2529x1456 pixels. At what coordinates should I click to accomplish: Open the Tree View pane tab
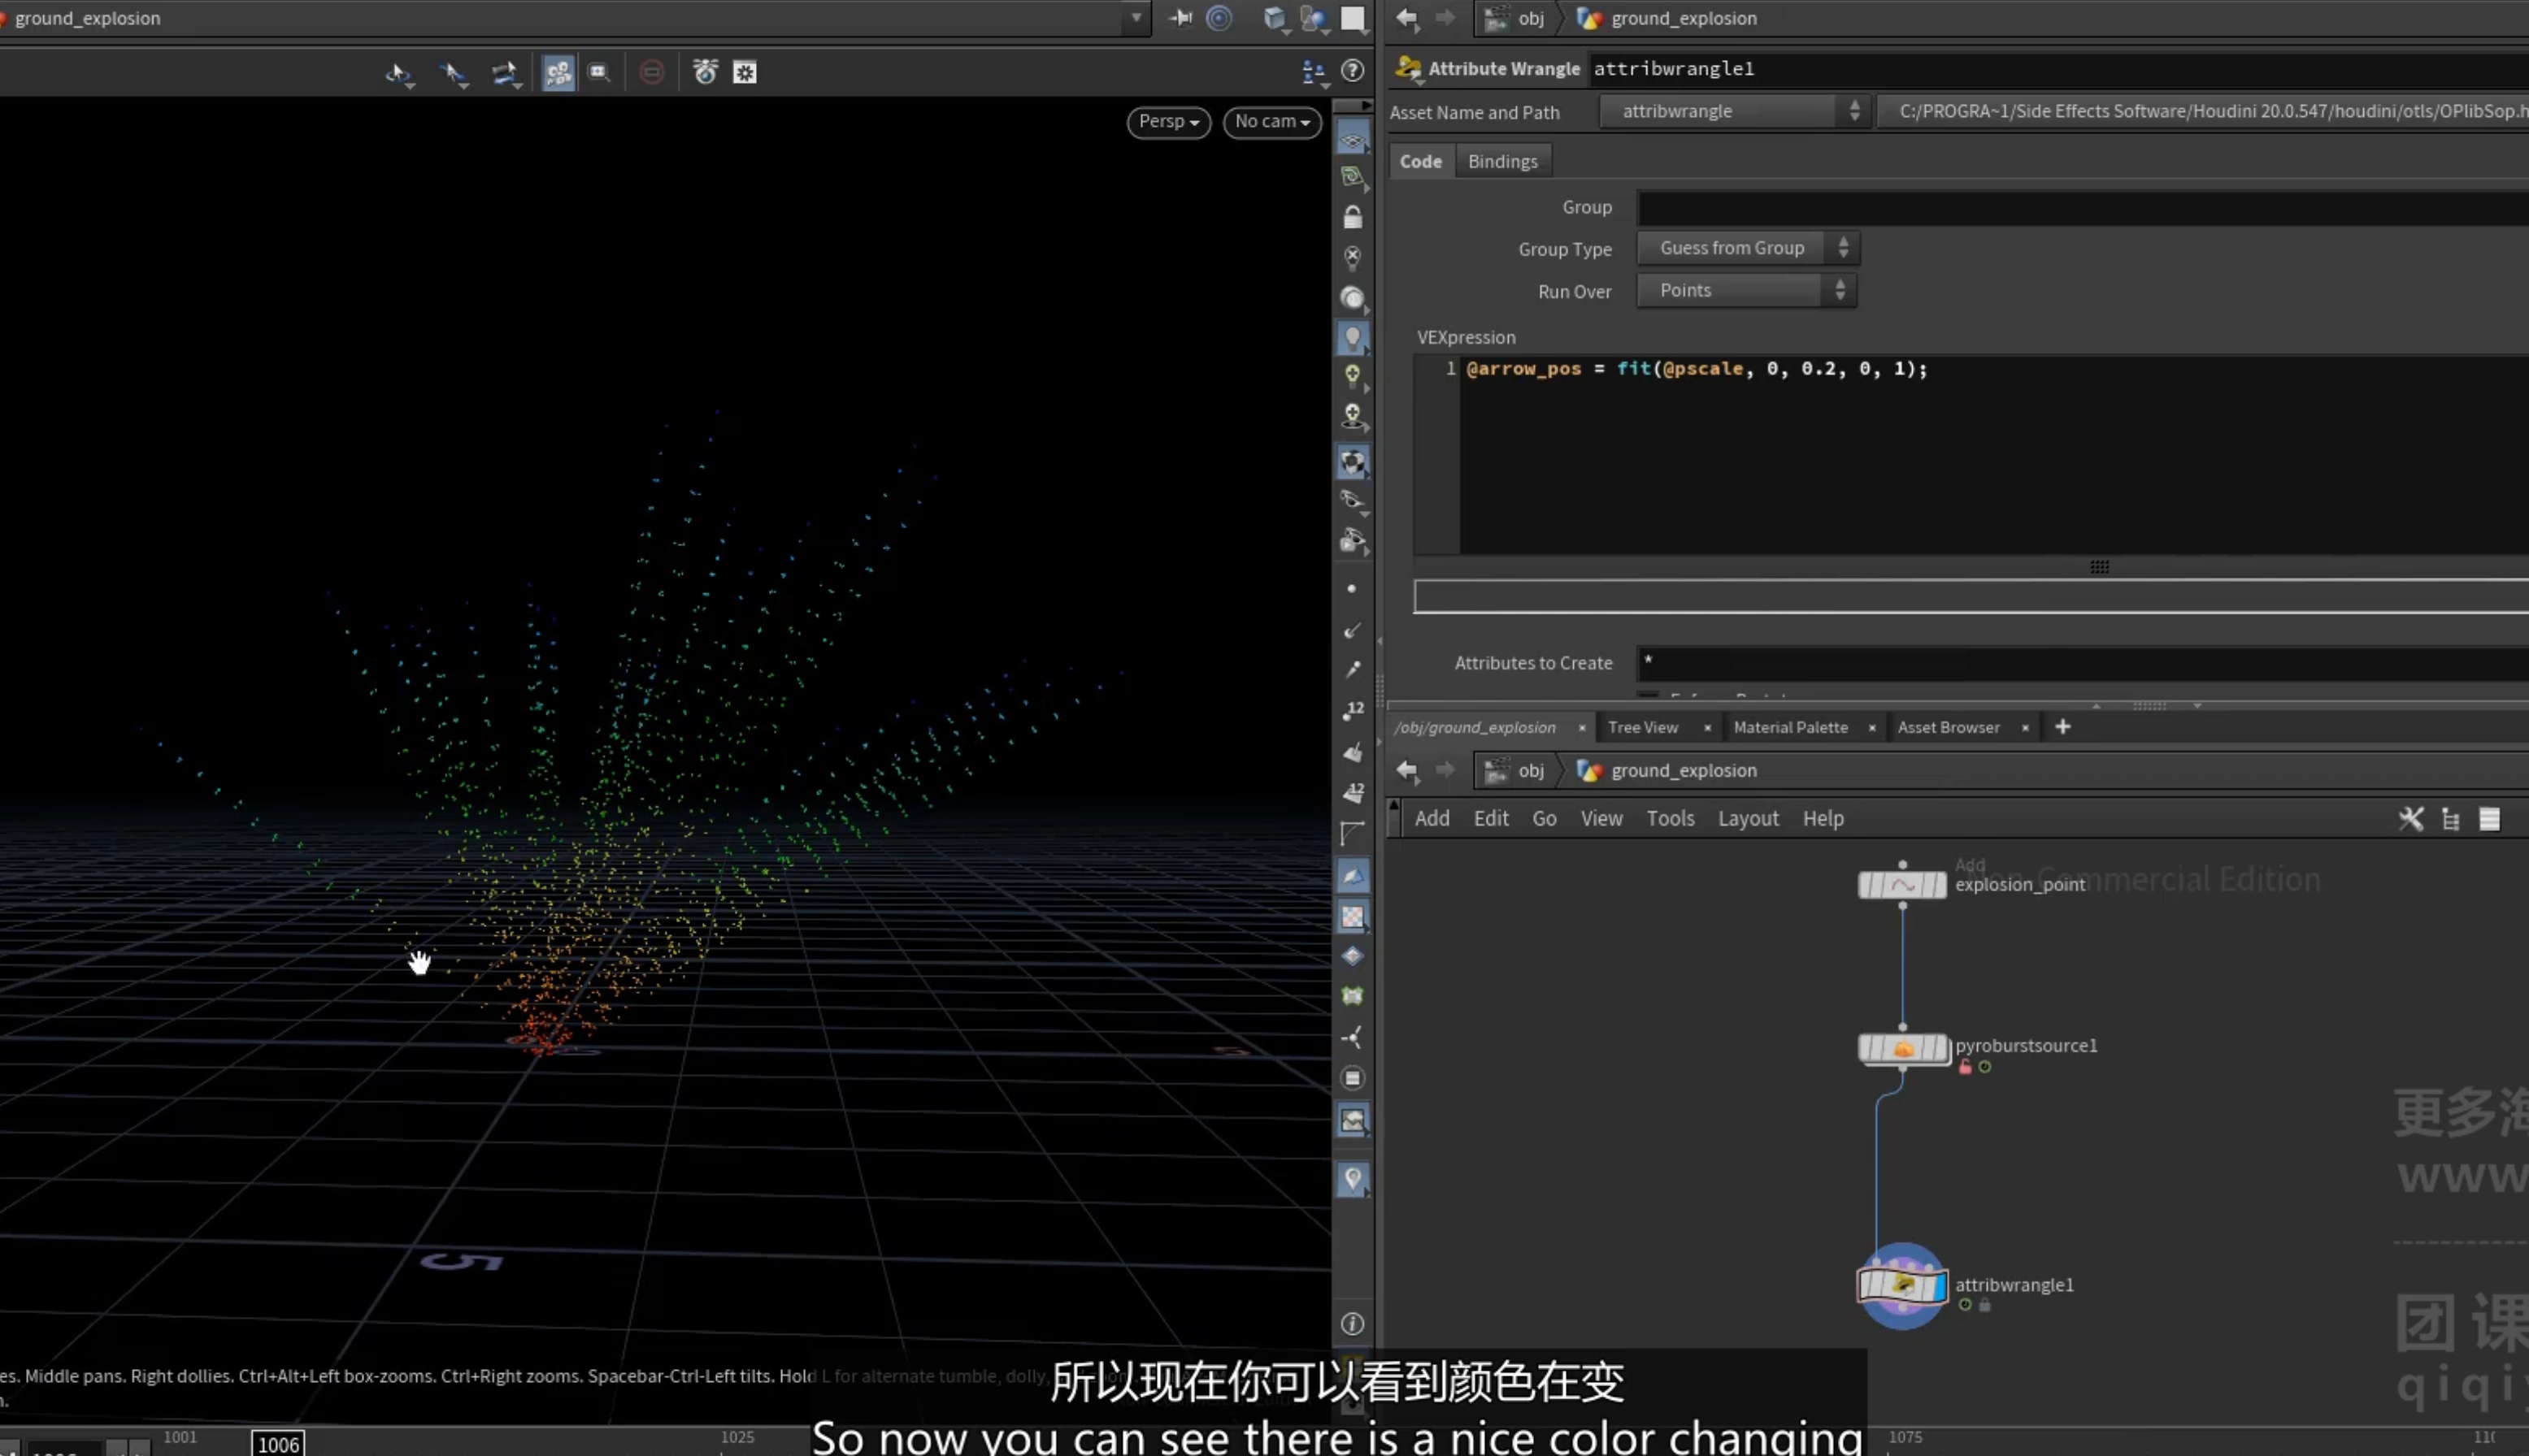[x=1643, y=728]
